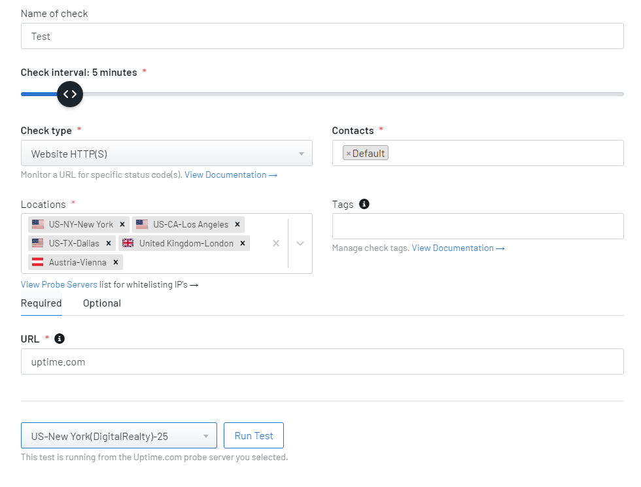Click the check interval slider handle
This screenshot has height=487, width=641.
click(70, 94)
